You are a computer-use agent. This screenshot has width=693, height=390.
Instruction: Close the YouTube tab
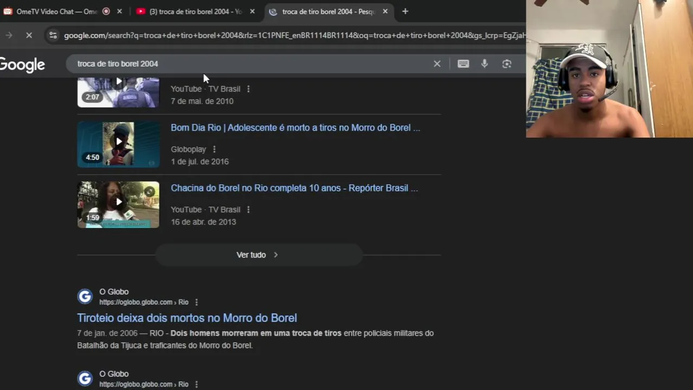point(252,11)
